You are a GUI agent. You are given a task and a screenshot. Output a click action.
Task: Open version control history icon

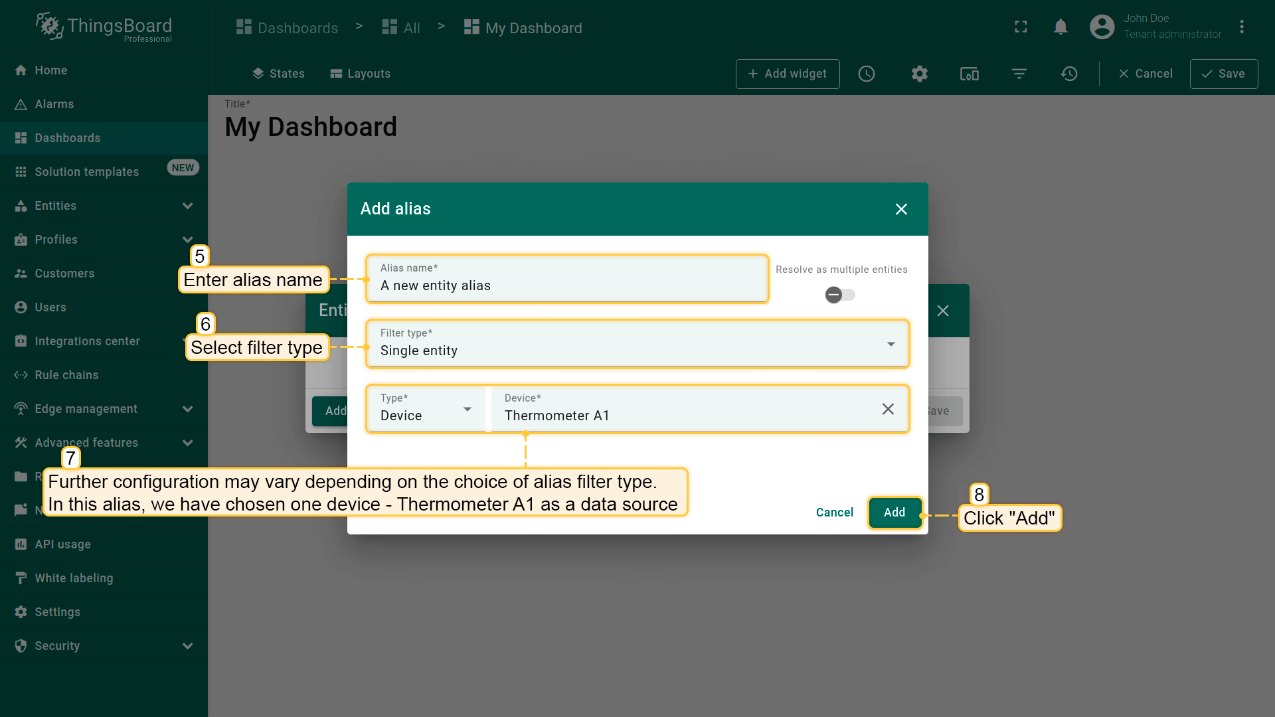[1069, 74]
